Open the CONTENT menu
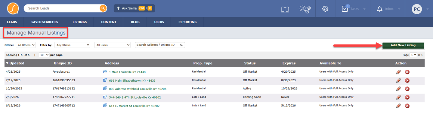This screenshot has width=433, height=113. pos(109,22)
